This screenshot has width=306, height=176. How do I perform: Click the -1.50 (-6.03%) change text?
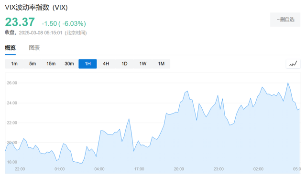click(x=64, y=23)
